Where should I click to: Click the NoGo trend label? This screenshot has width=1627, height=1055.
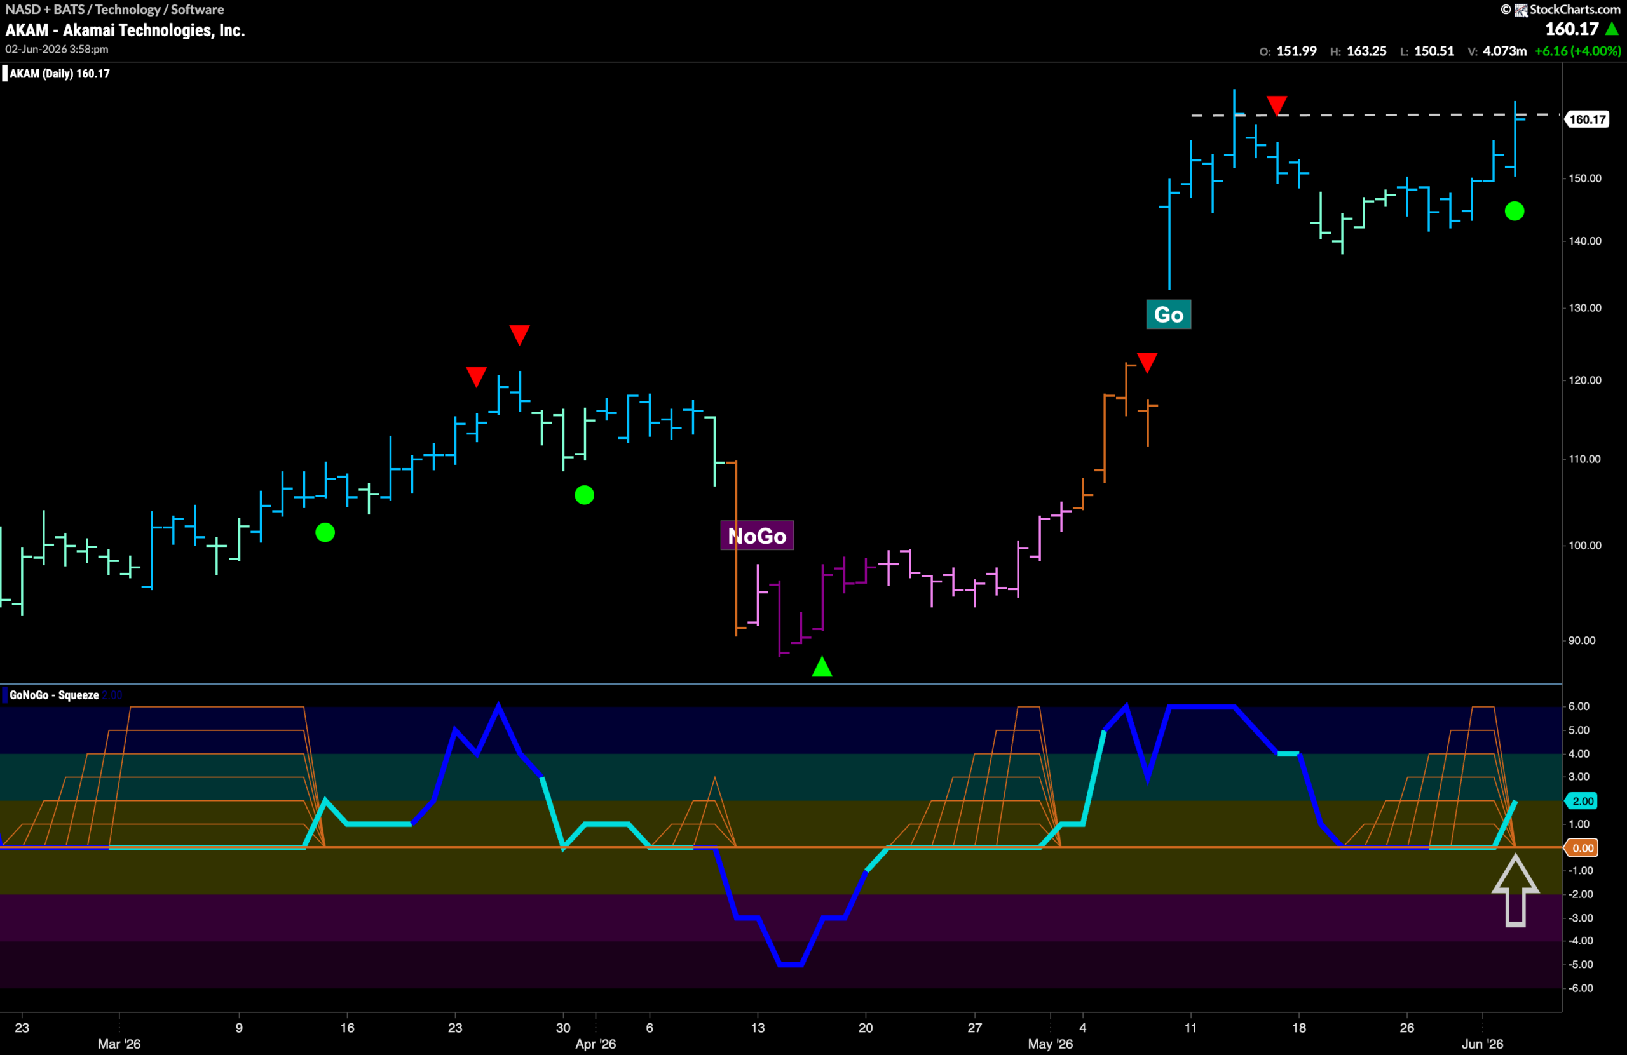(757, 535)
